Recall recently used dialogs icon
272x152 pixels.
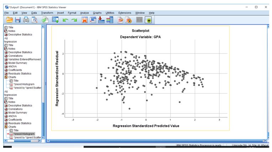tap(55, 20)
